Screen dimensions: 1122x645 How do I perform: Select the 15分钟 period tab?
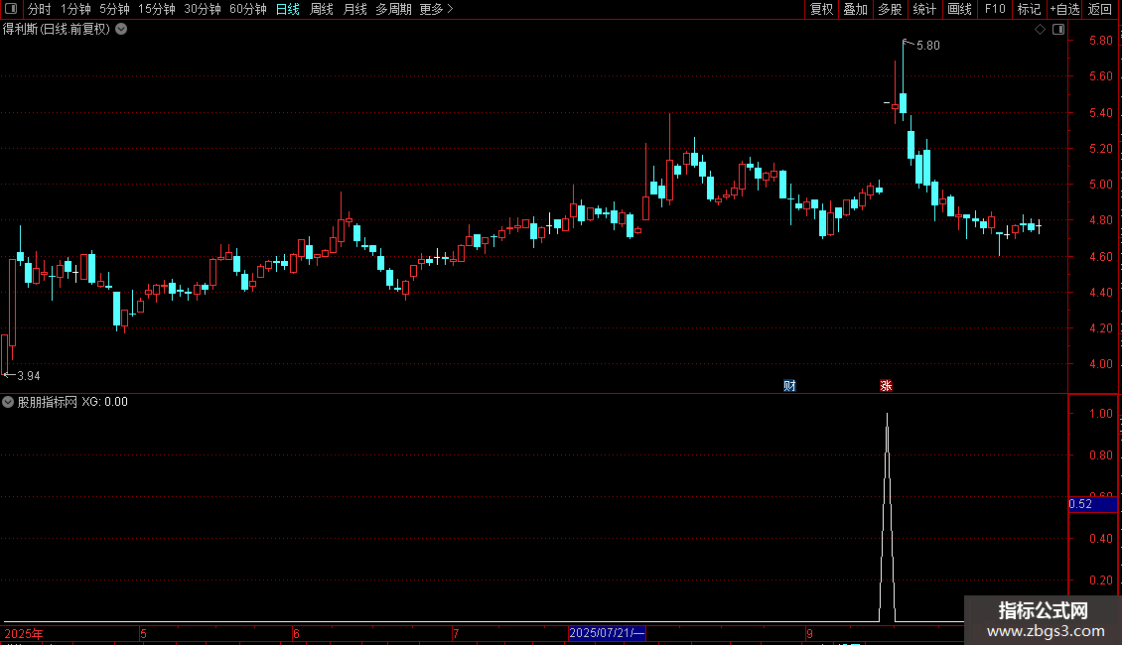(157, 9)
